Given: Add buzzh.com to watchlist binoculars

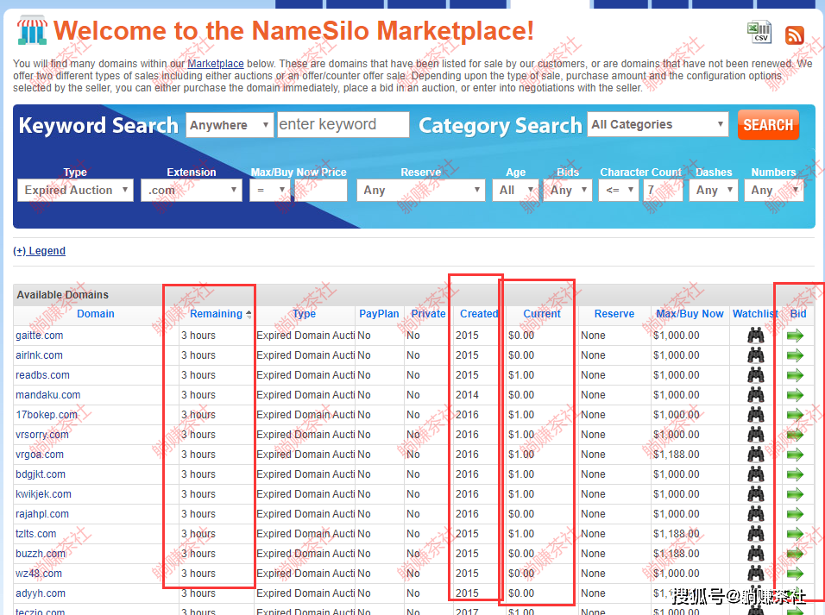Looking at the screenshot, I should (x=756, y=554).
